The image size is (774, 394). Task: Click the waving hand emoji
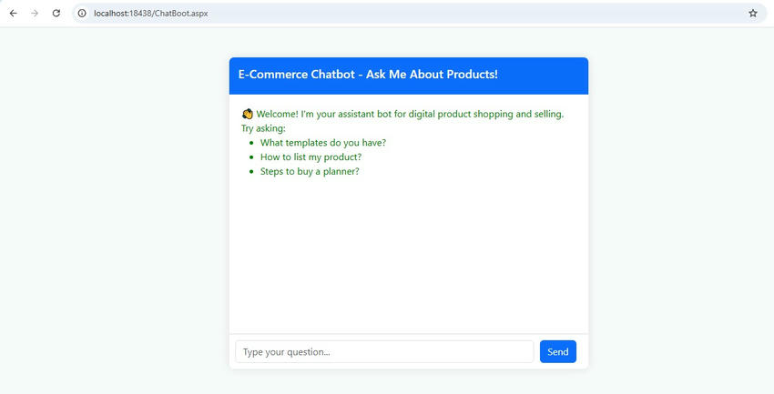pyautogui.click(x=248, y=114)
